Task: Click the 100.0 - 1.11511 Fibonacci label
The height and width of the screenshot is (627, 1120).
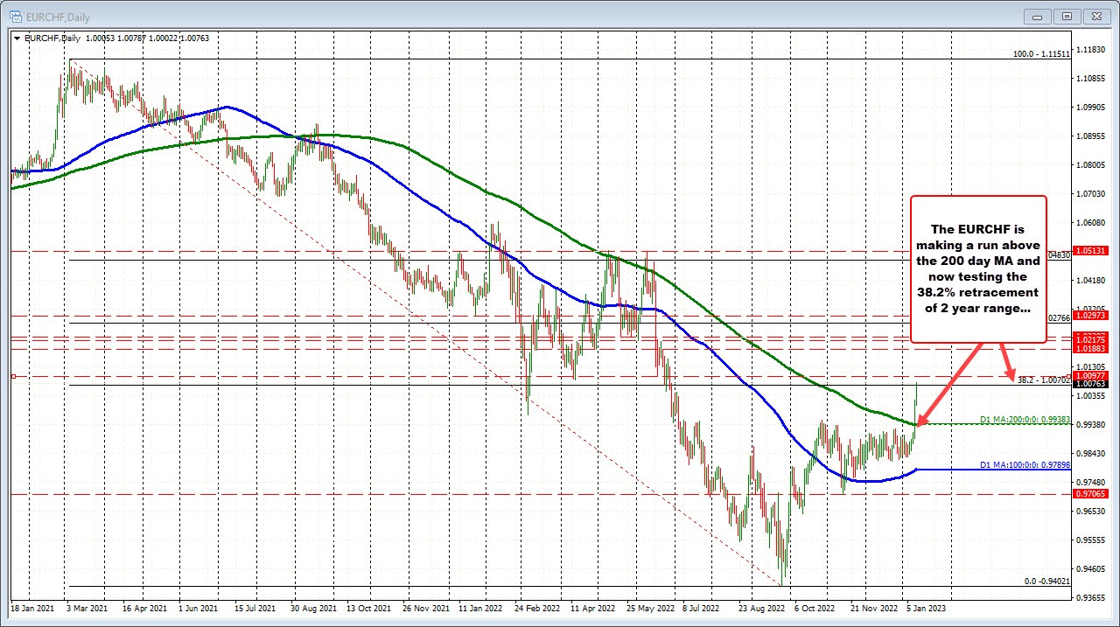Action: tap(1044, 54)
